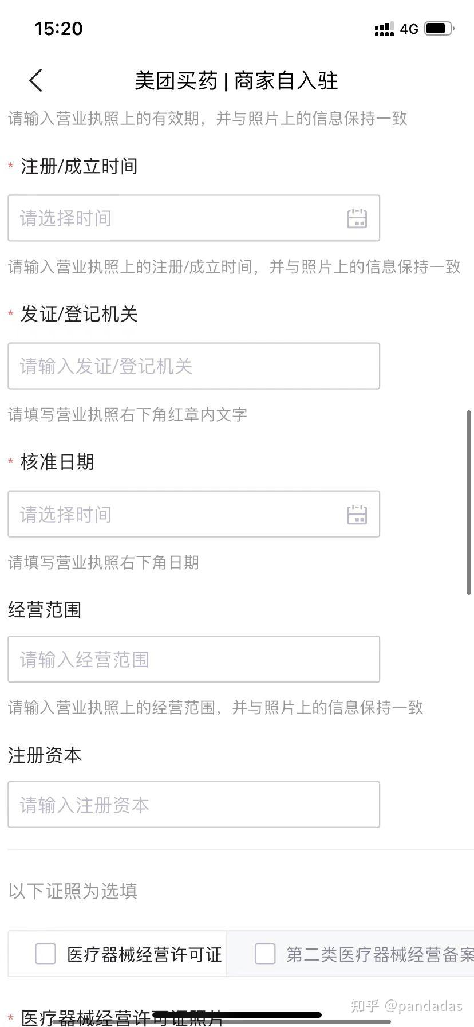Tap the 15:20 clock in status bar
The height and width of the screenshot is (1027, 474).
coord(58,29)
